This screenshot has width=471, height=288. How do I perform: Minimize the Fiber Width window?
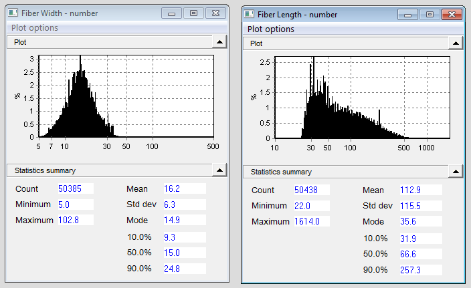pyautogui.click(x=172, y=13)
